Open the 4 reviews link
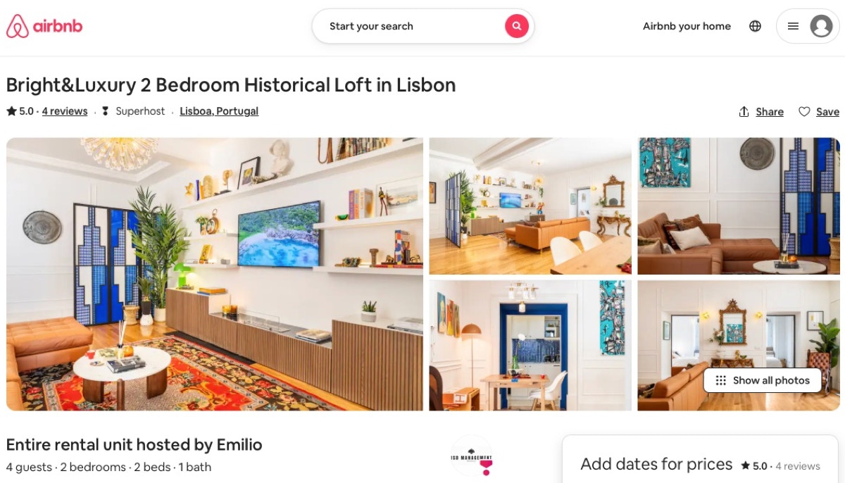 [x=65, y=111]
